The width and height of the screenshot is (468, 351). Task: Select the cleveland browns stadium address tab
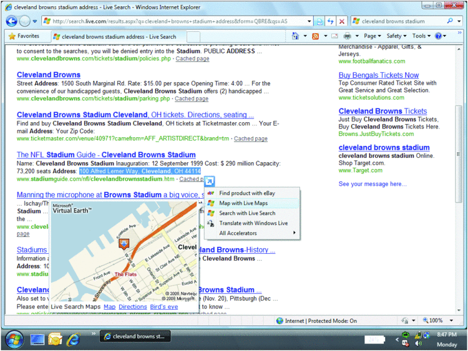119,37
